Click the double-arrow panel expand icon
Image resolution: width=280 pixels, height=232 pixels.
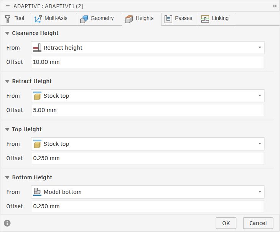(x=275, y=6)
